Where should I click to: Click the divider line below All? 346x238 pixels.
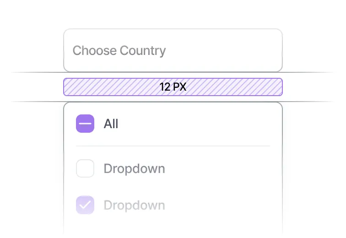[173, 146]
